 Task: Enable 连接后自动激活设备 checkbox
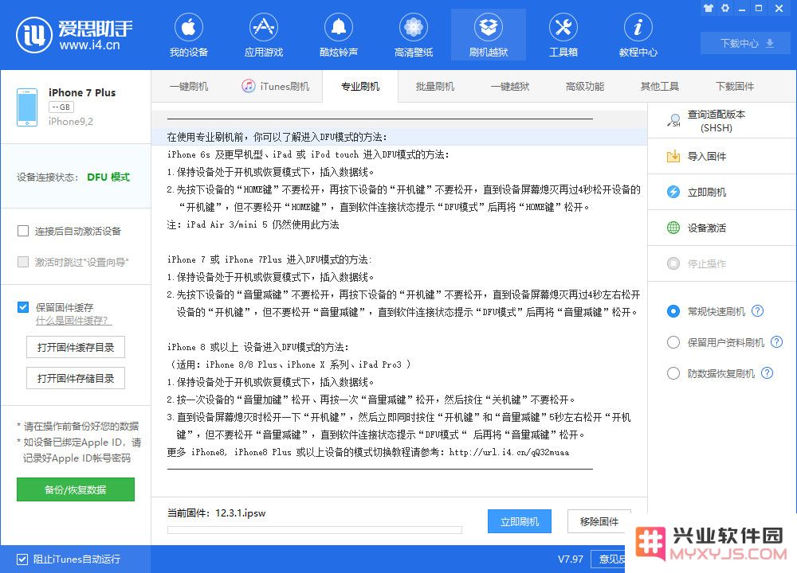pyautogui.click(x=23, y=232)
